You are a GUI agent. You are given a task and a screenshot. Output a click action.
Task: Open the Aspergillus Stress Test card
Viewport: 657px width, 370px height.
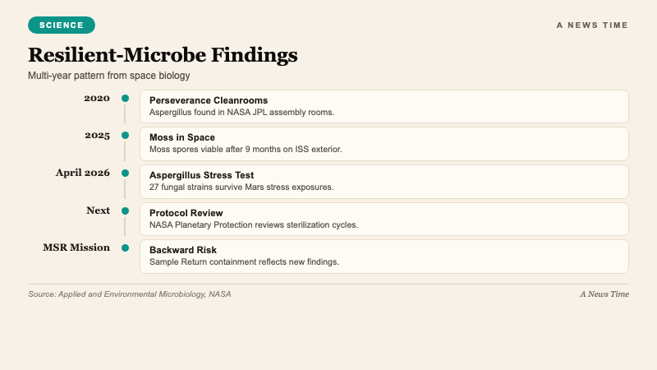pos(384,181)
